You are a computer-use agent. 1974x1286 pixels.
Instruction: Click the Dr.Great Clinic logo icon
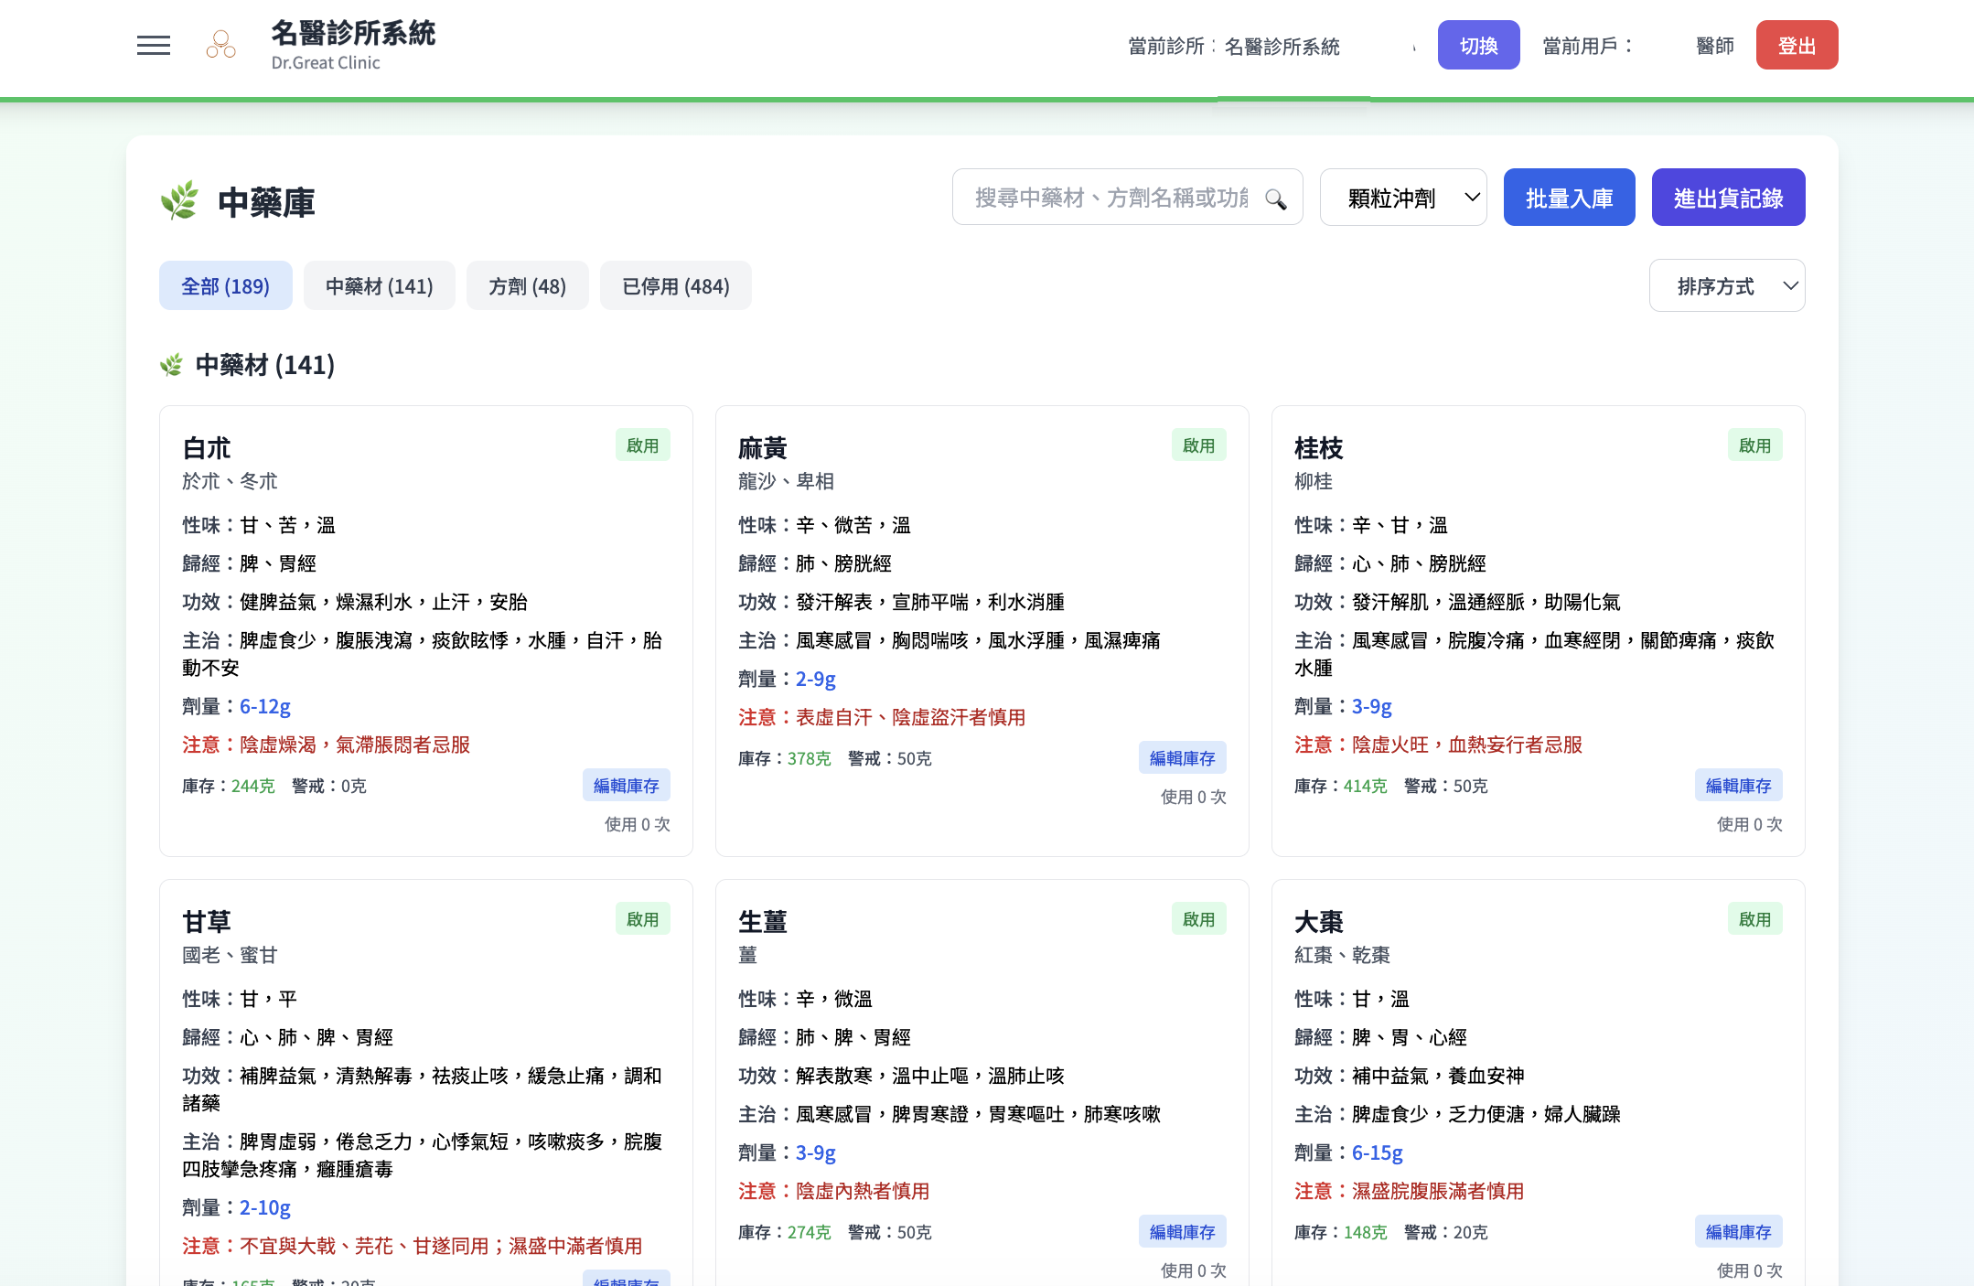(220, 44)
